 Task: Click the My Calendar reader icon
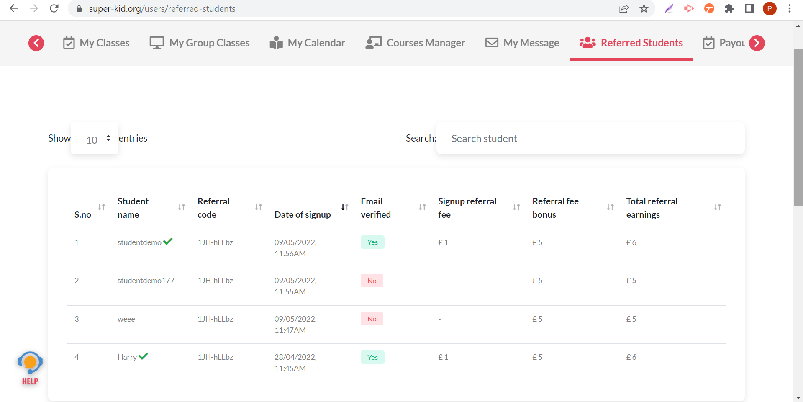(x=276, y=43)
